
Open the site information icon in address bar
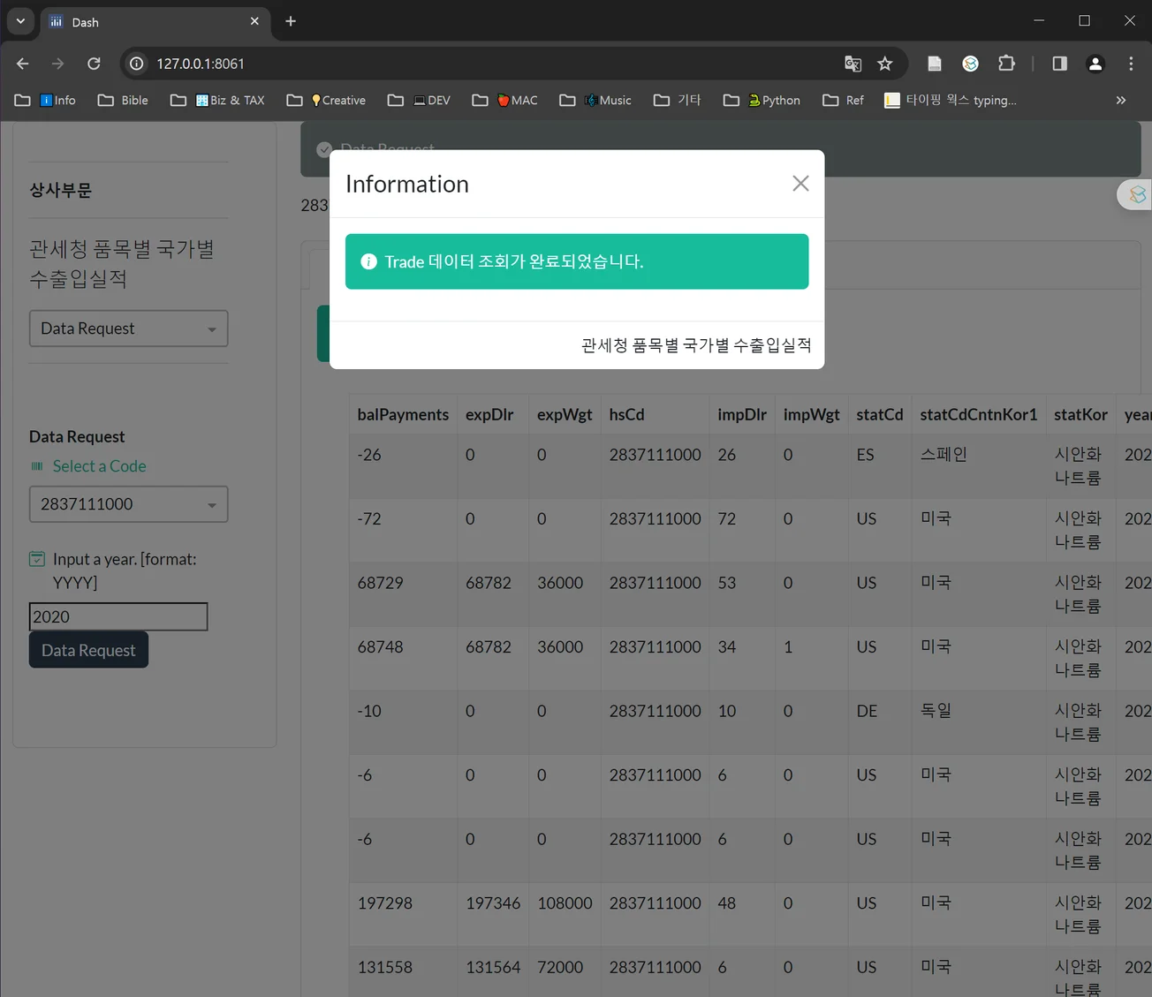pos(137,64)
